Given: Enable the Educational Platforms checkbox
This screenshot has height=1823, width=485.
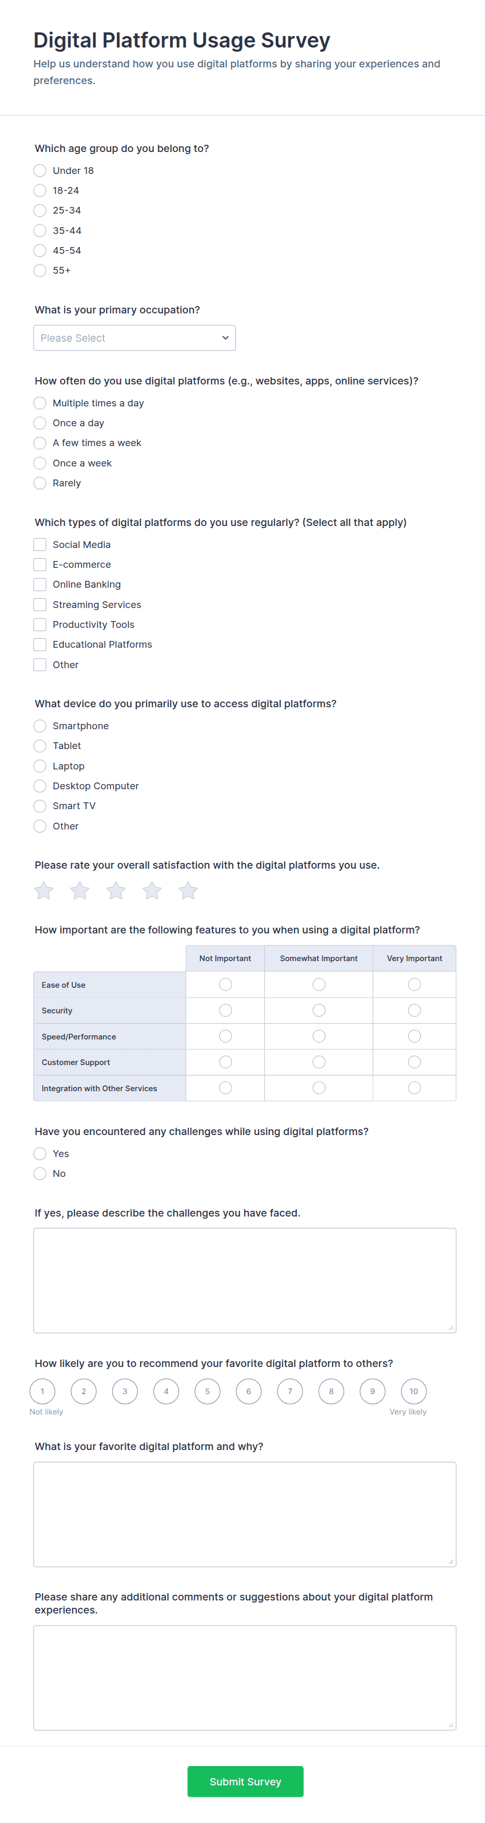Looking at the screenshot, I should [40, 644].
